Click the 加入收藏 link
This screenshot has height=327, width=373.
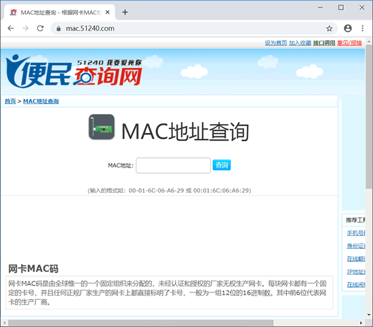click(300, 43)
